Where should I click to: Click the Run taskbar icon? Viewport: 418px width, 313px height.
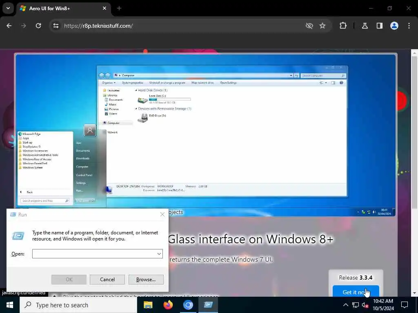[208, 305]
